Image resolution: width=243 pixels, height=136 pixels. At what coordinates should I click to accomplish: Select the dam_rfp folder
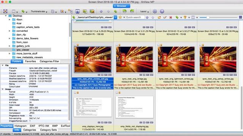pos(21,35)
